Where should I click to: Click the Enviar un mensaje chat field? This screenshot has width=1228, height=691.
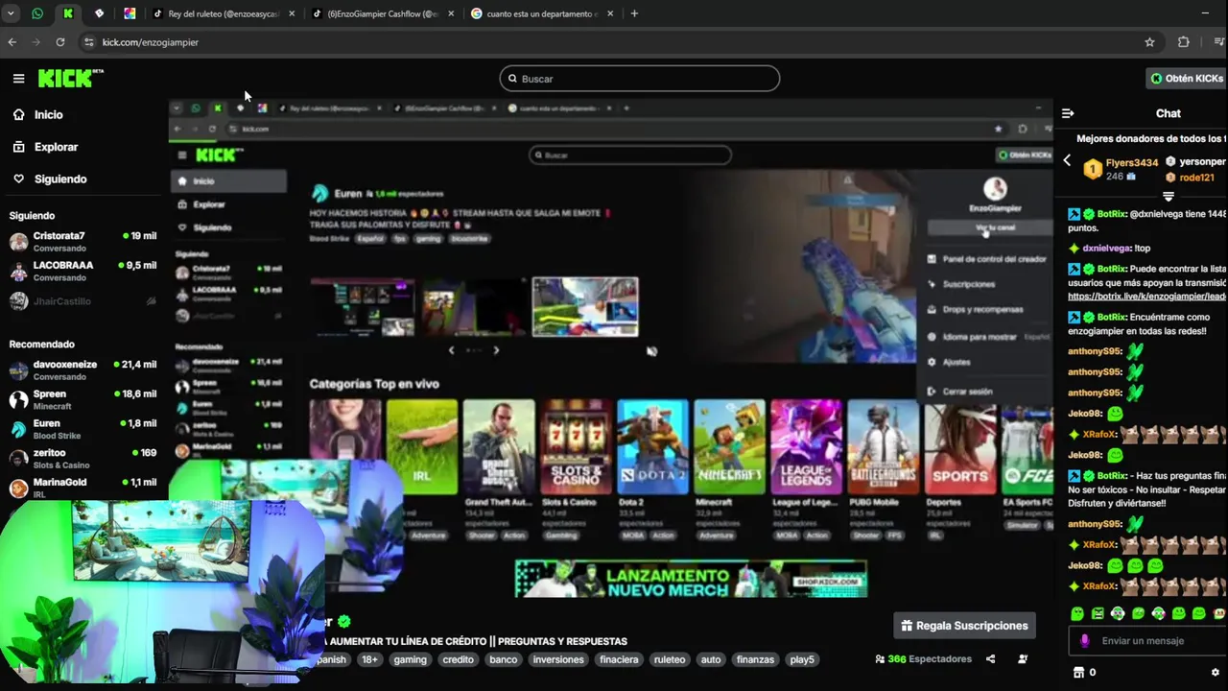pyautogui.click(x=1148, y=641)
